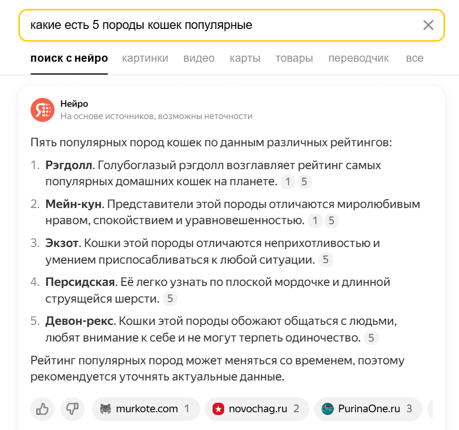Open the novochag.ru source link

pos(258,409)
